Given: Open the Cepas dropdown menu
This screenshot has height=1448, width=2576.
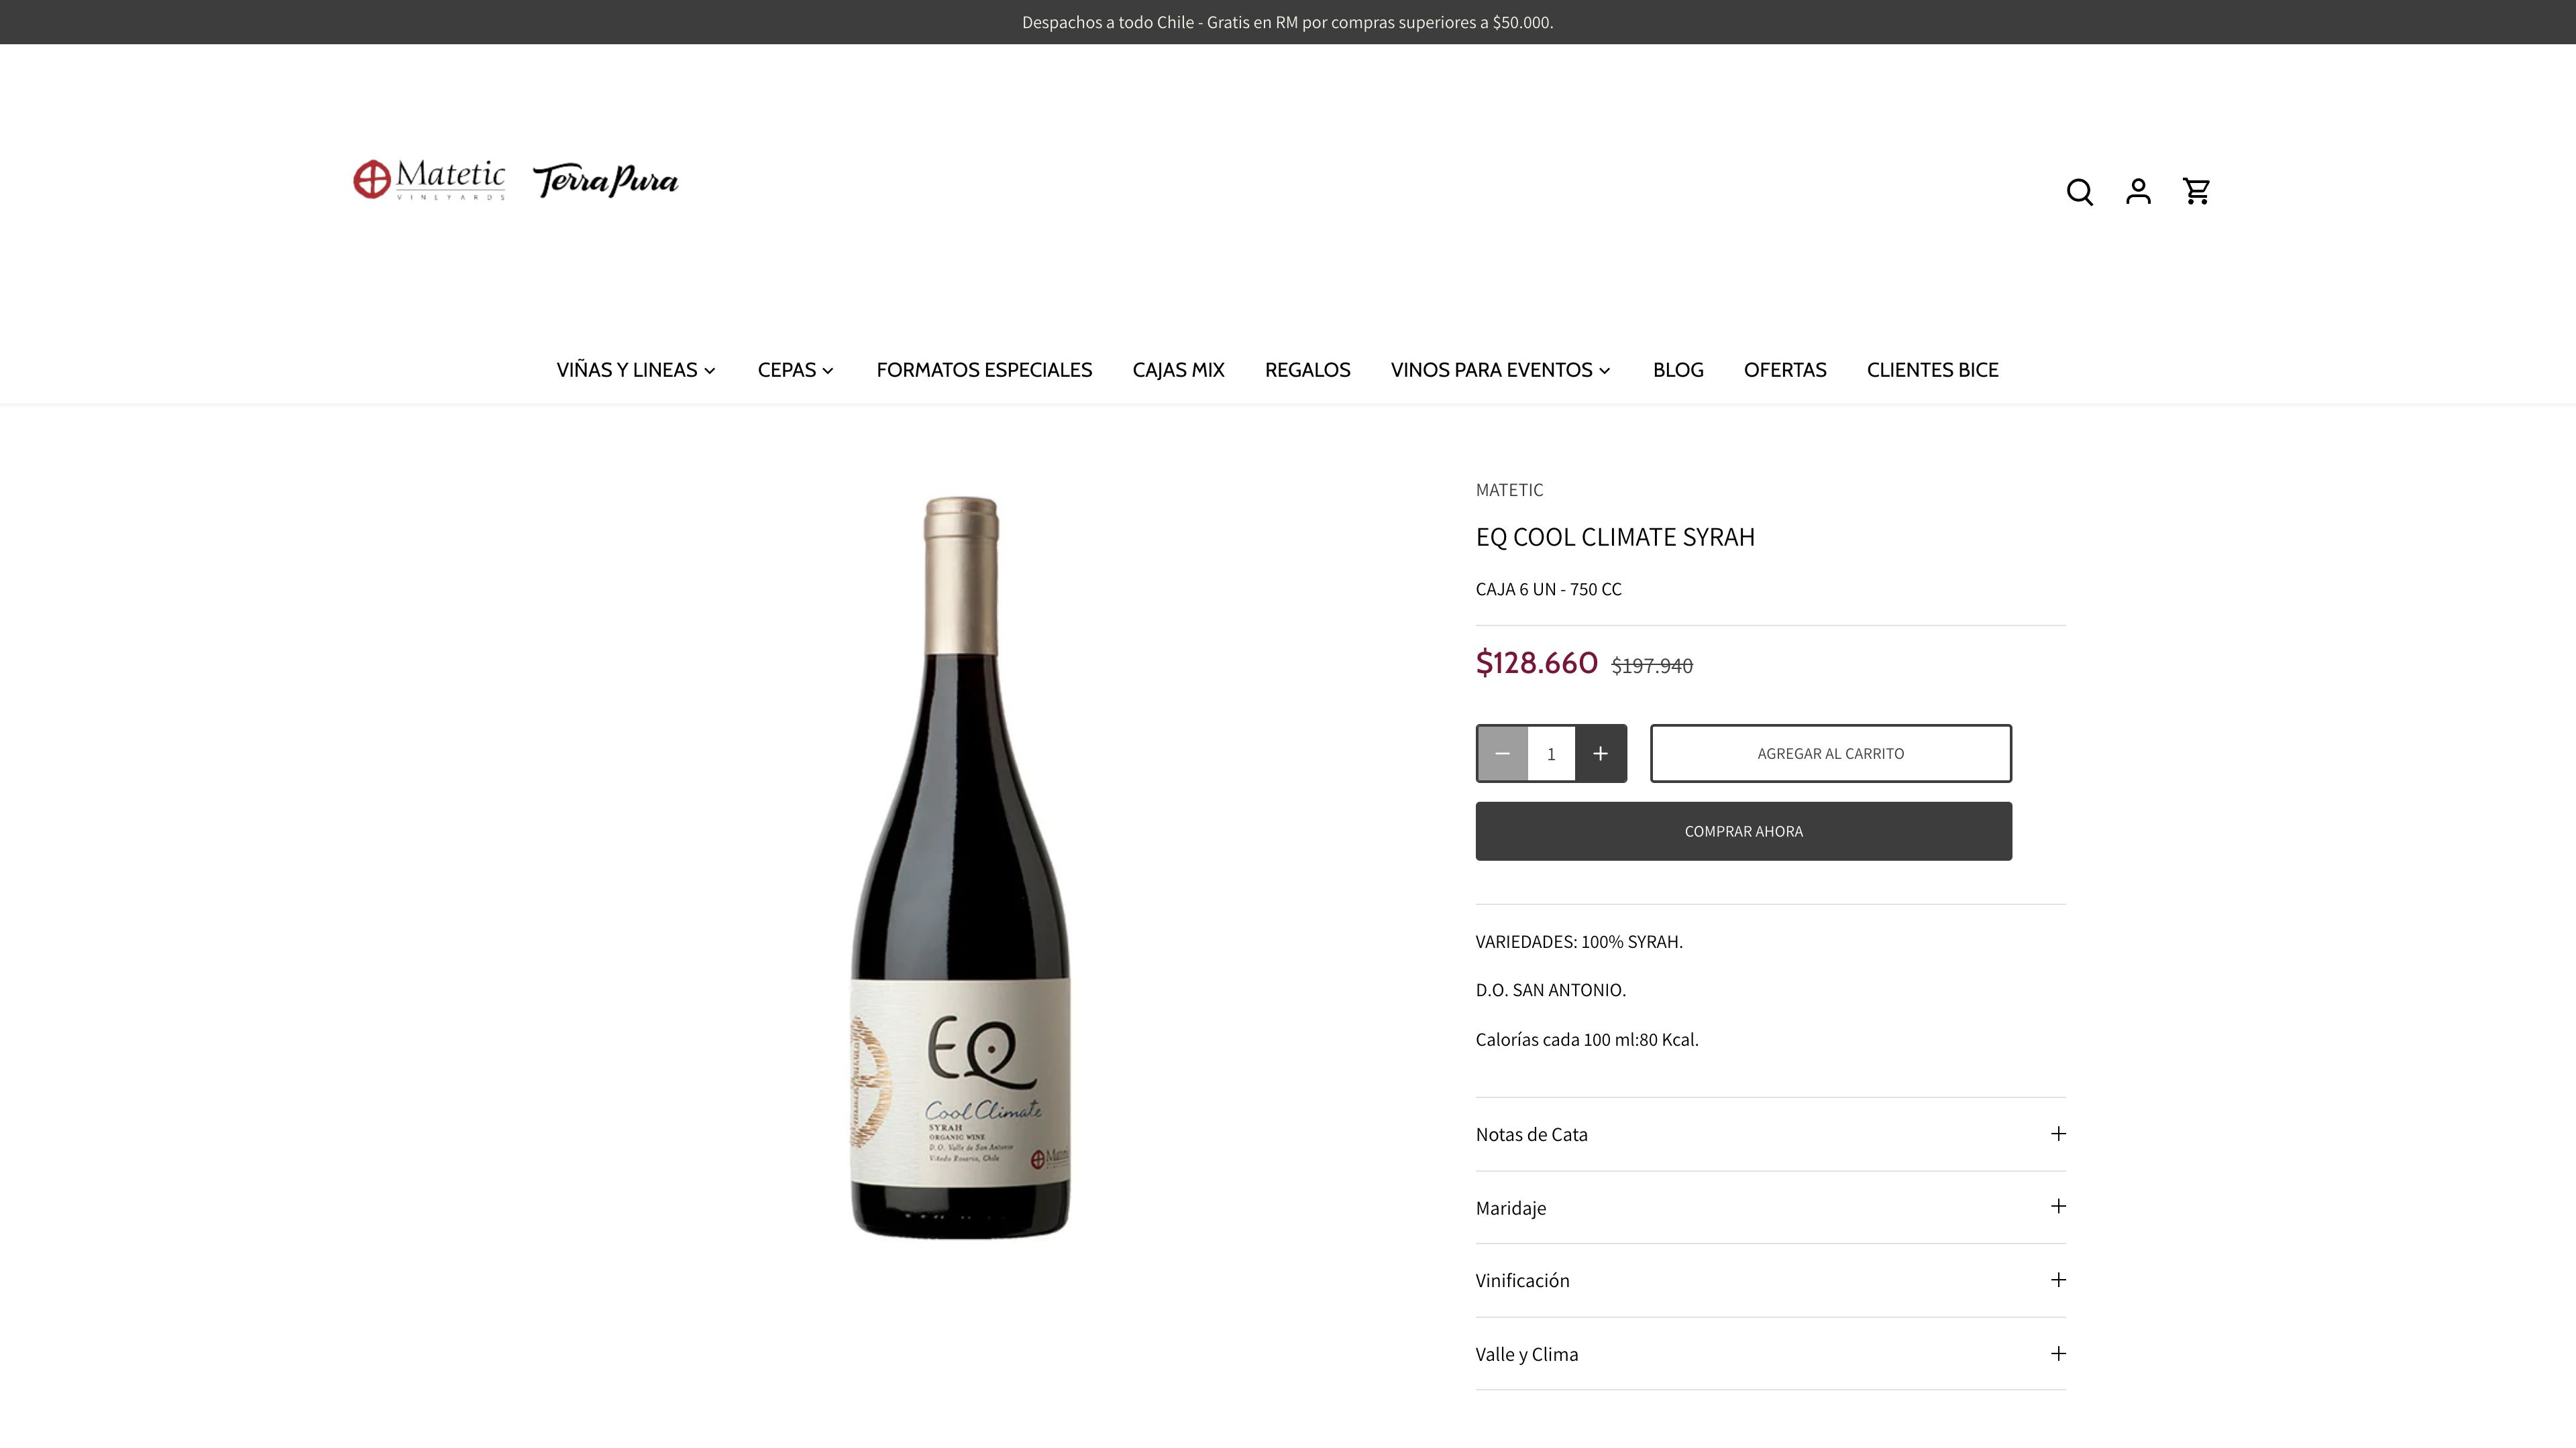Looking at the screenshot, I should 796,370.
